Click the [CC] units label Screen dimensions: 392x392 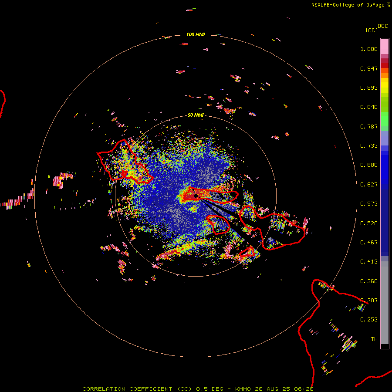372,30
